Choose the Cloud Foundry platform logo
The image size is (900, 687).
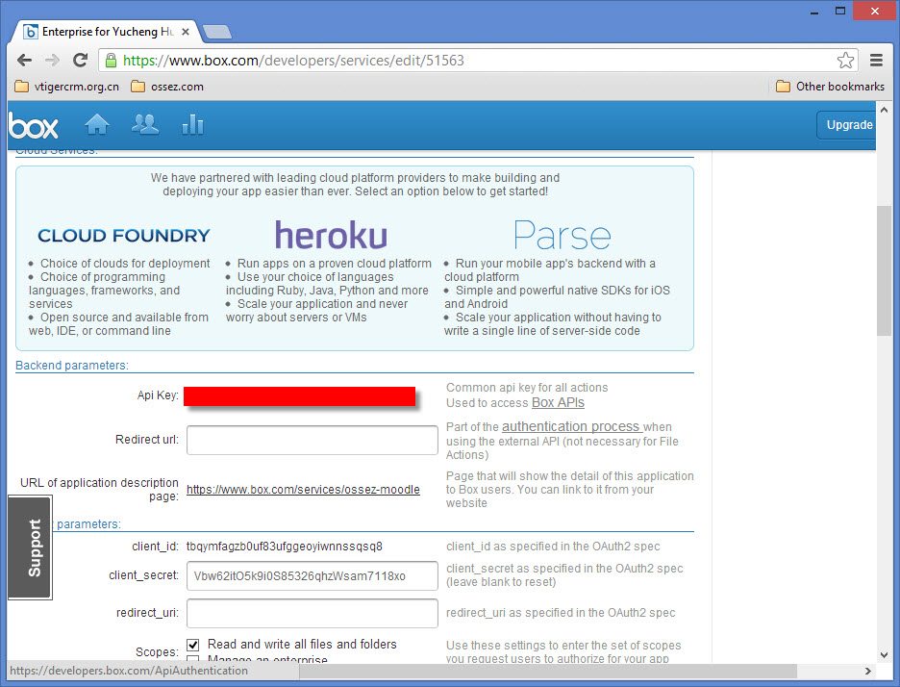(x=124, y=236)
